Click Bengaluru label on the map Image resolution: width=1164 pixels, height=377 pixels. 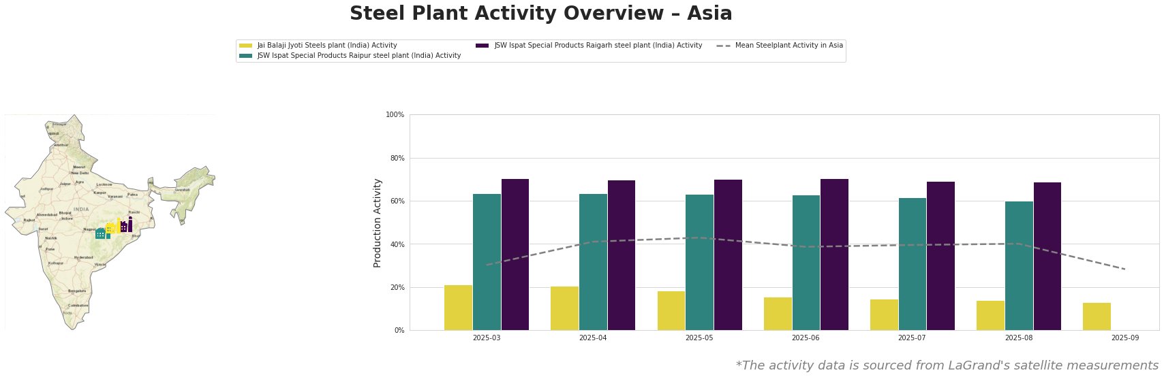77,291
